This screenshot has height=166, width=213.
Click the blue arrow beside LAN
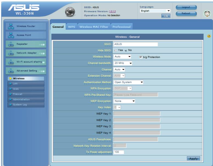click(x=11, y=84)
